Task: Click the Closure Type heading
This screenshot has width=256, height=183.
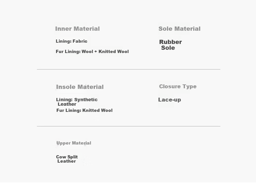Action: click(x=178, y=86)
